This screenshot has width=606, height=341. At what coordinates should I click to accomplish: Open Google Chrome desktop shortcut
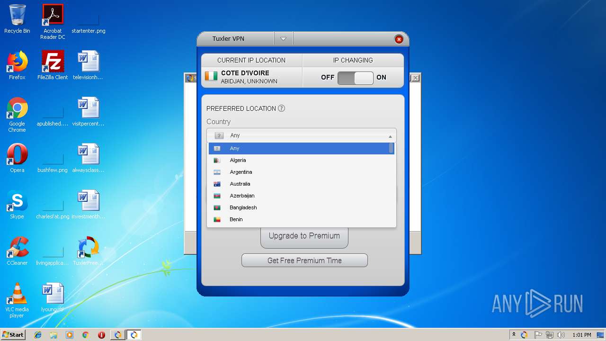pyautogui.click(x=17, y=115)
